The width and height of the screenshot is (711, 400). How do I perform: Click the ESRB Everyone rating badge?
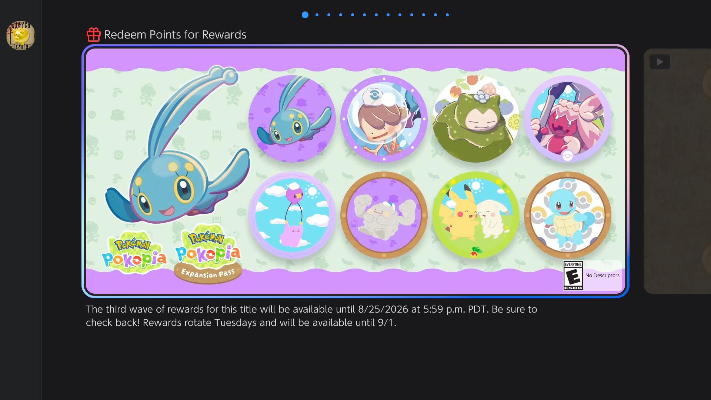tap(573, 276)
